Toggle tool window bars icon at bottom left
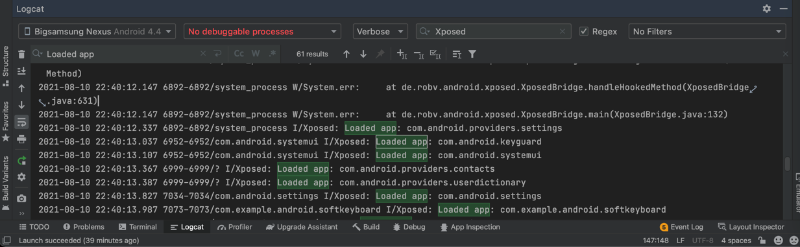The height and width of the screenshot is (247, 800). (x=6, y=241)
